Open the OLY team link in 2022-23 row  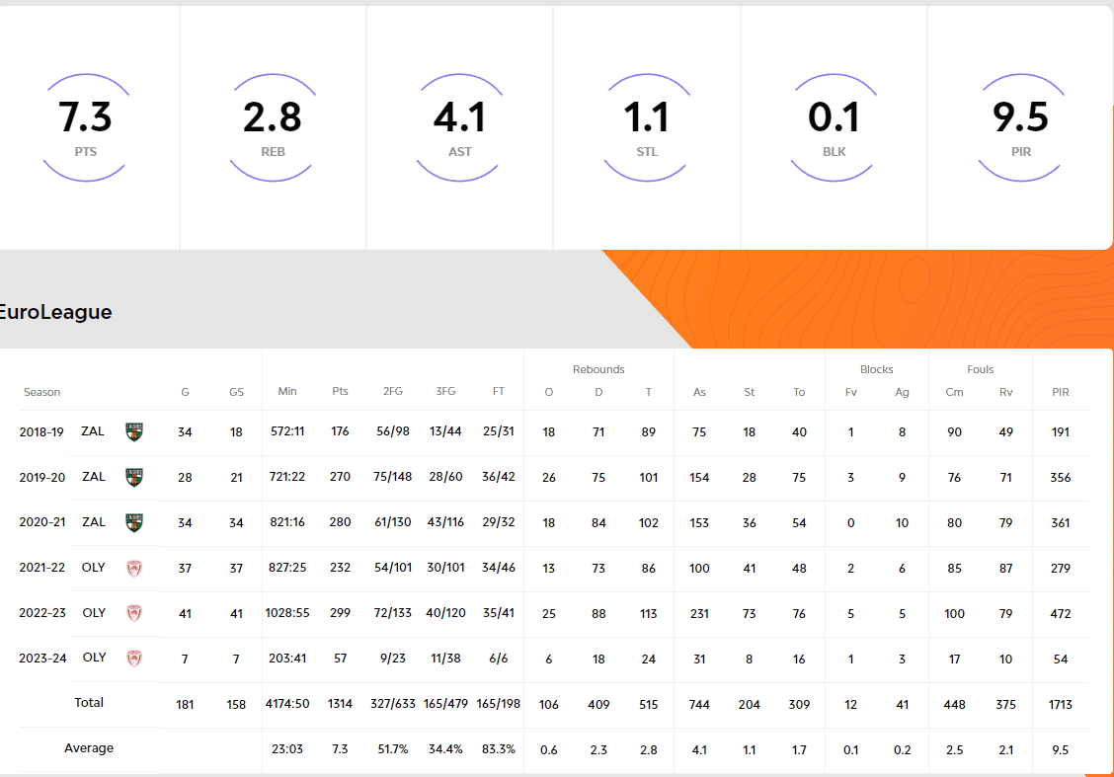[94, 613]
